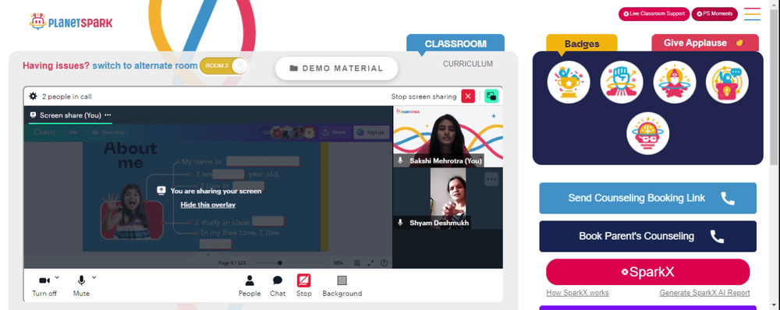This screenshot has width=780, height=310.
Task: Switch to the CLASSROOM tab
Action: 456,43
